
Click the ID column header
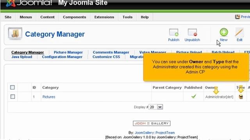34,87
